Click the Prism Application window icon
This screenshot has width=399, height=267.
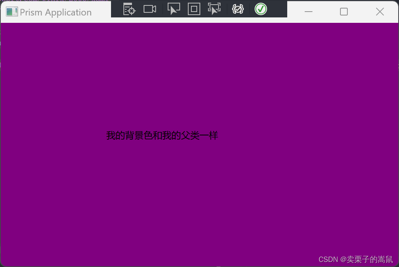(x=12, y=12)
